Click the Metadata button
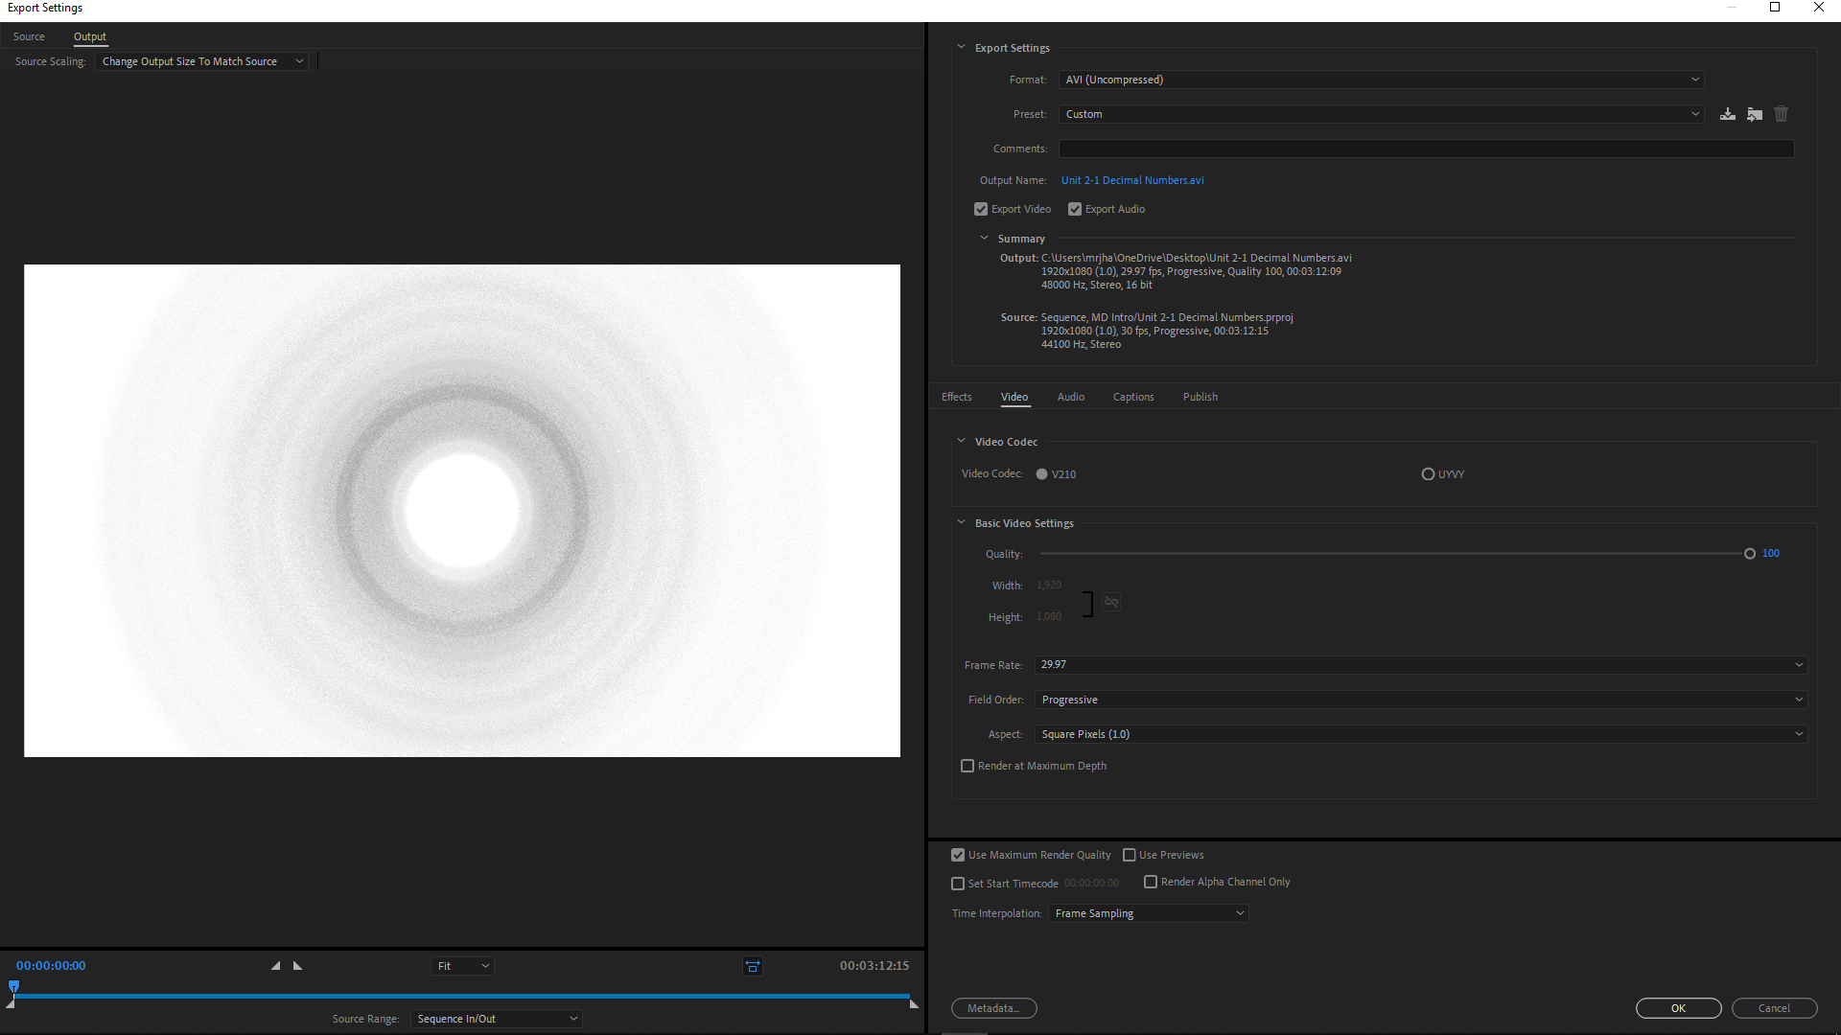 993,1007
